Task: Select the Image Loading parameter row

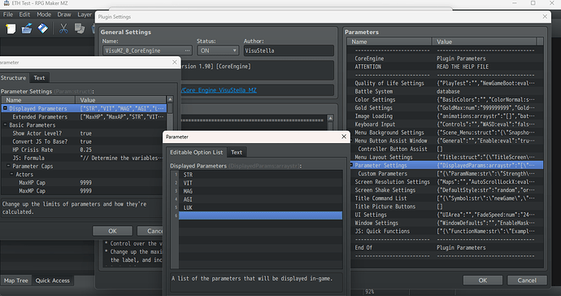Action: pyautogui.click(x=445, y=116)
